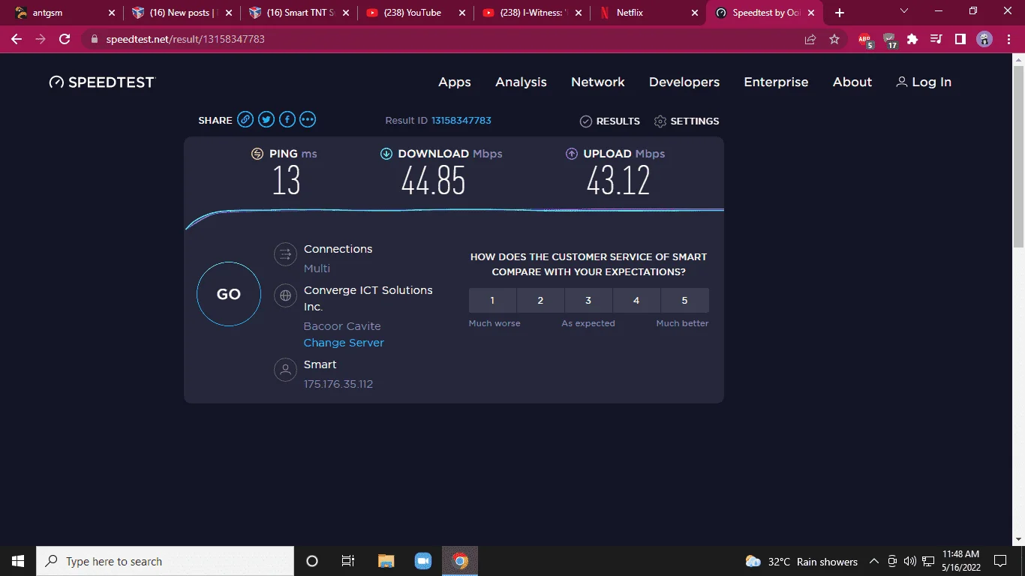This screenshot has height=576, width=1025.
Task: Rate customer service as 5
Action: [x=684, y=300]
